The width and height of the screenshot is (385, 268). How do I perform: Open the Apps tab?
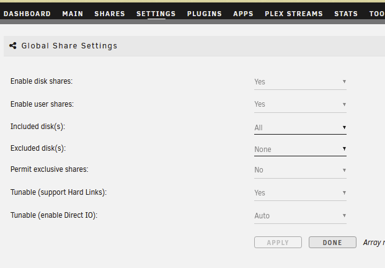click(x=243, y=14)
